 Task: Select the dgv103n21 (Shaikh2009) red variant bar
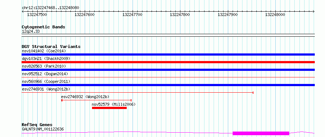point(168,62)
